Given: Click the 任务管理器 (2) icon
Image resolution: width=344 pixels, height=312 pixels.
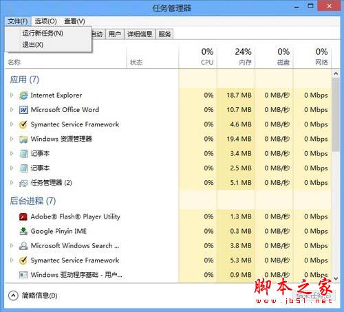Looking at the screenshot, I should (x=23, y=183).
